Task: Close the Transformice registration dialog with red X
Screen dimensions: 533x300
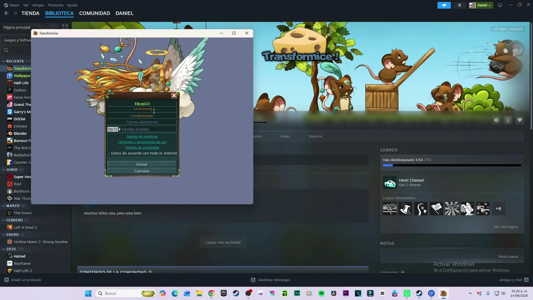Action: [x=174, y=95]
